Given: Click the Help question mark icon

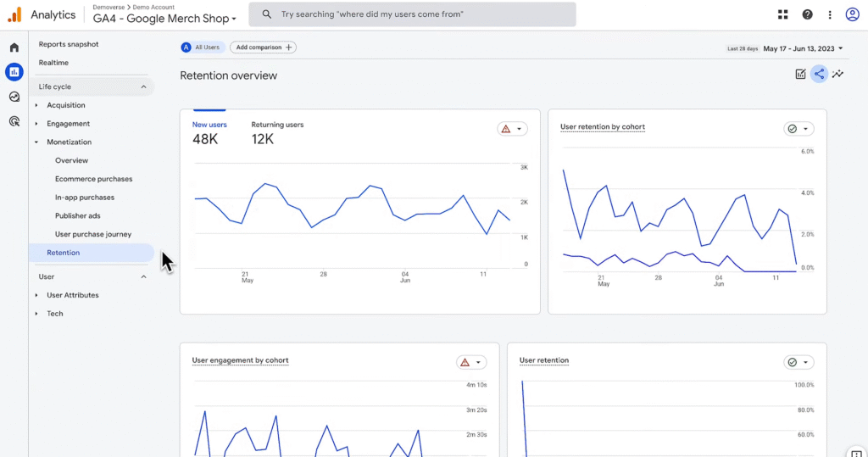Looking at the screenshot, I should pos(807,15).
